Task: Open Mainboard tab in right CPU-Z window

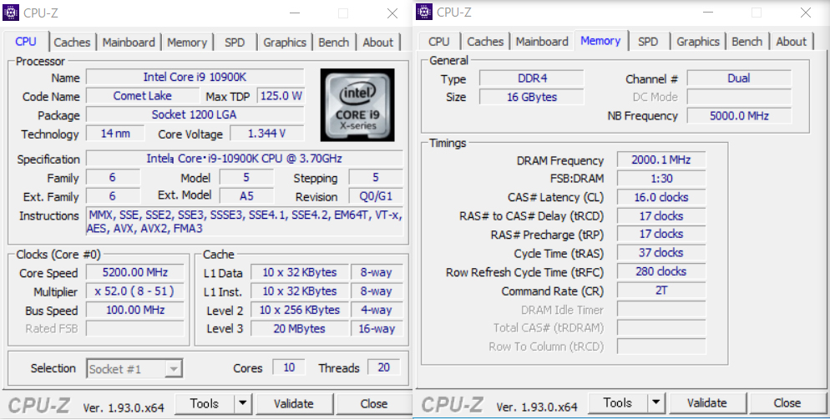Action: [x=542, y=41]
